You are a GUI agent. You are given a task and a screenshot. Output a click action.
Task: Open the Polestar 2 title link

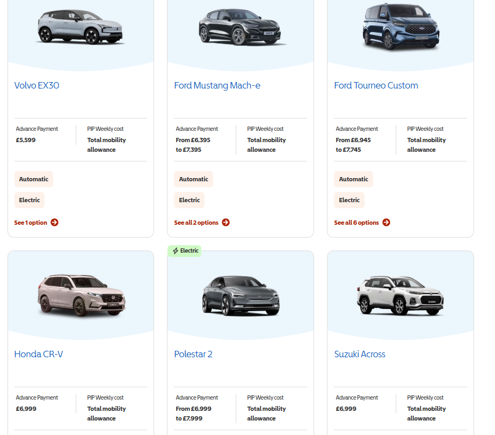(193, 354)
